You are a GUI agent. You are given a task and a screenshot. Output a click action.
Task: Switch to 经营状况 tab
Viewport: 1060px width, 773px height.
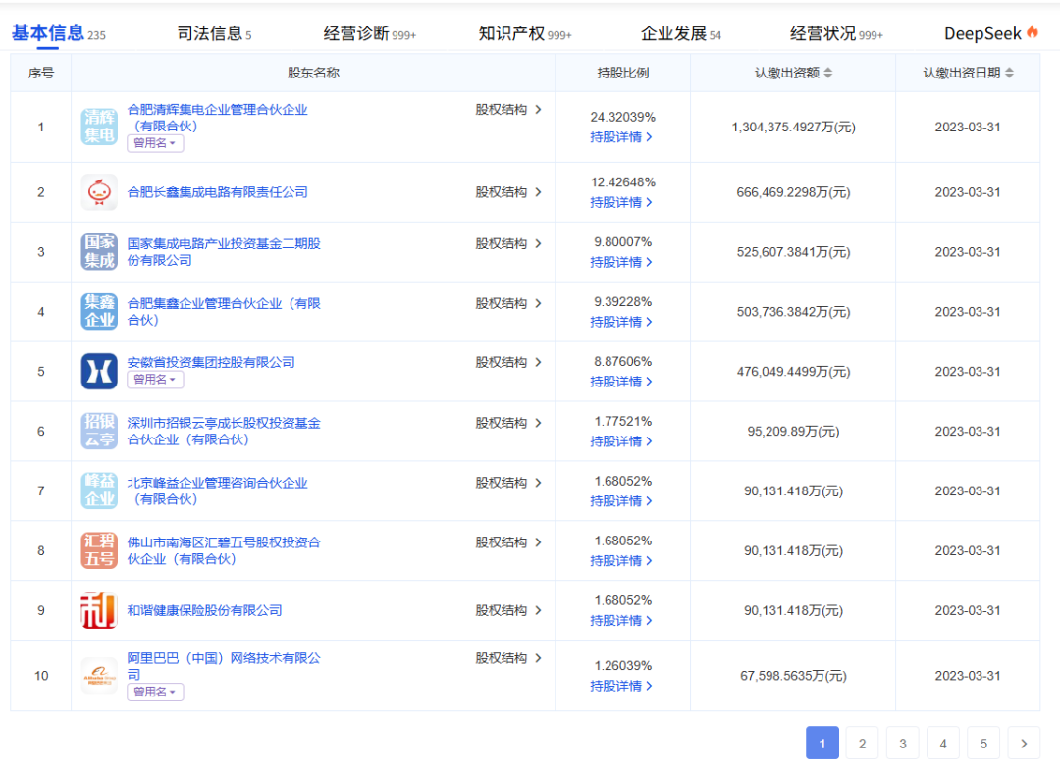[x=836, y=33]
